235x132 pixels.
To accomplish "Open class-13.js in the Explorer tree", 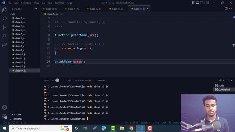I will [x=25, y=66].
